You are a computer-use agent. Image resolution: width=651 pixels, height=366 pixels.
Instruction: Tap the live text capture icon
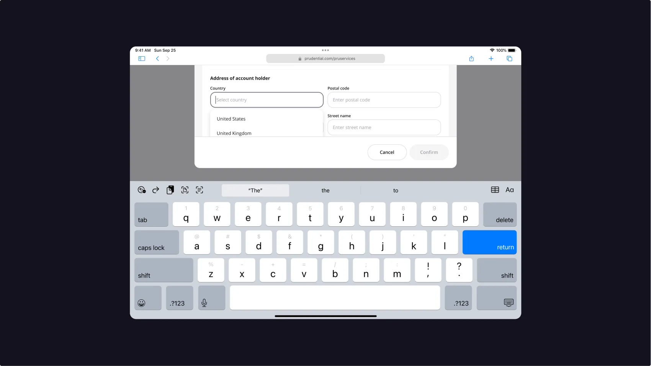tap(200, 190)
